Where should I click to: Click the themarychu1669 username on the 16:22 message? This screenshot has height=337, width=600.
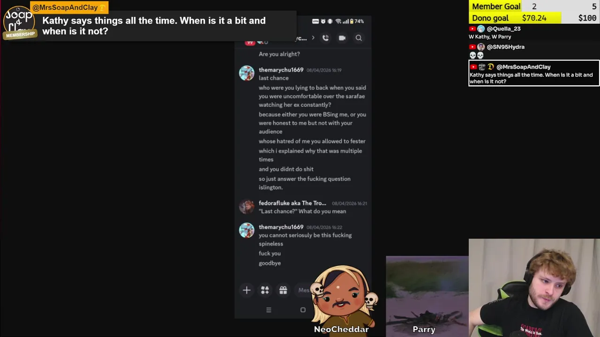point(281,227)
